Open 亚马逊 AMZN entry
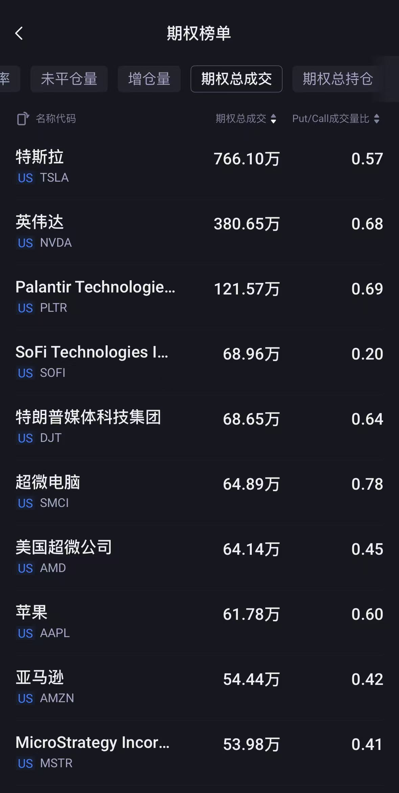 (x=199, y=688)
